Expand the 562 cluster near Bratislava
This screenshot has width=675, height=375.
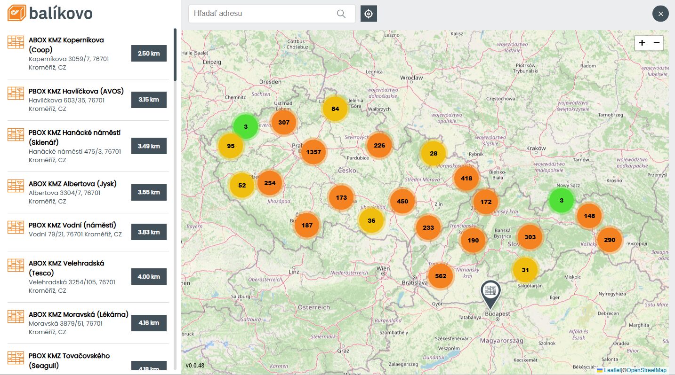[441, 276]
